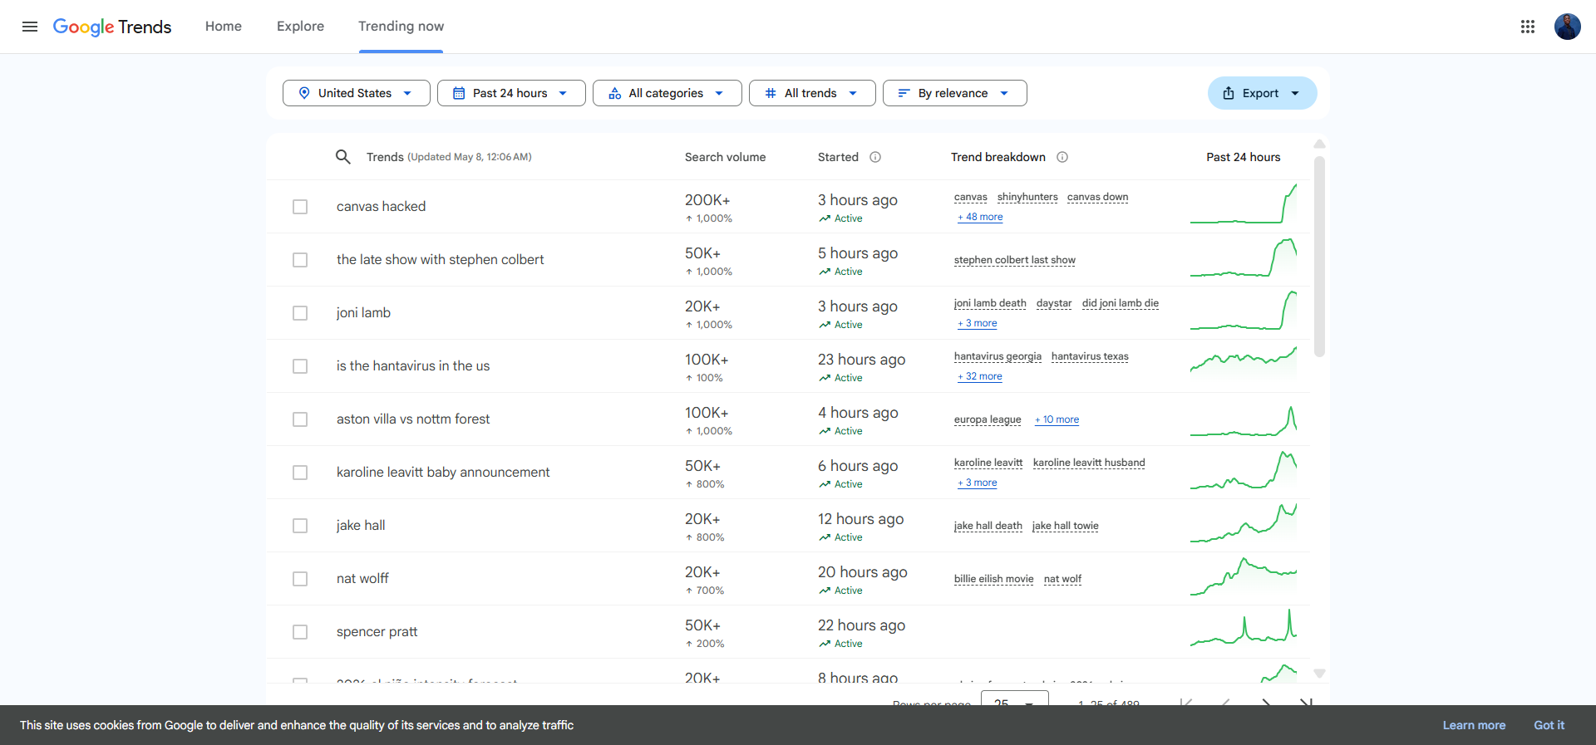Go to the Explore tab
The width and height of the screenshot is (1596, 745).
301,27
